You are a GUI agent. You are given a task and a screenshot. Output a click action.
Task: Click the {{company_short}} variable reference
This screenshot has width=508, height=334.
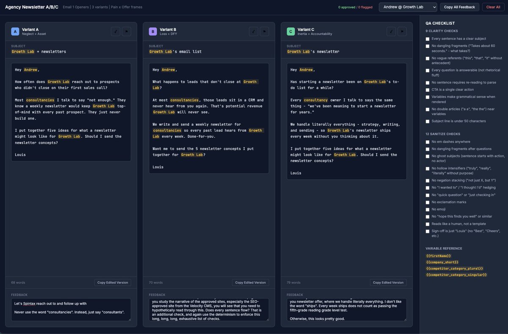point(442,262)
